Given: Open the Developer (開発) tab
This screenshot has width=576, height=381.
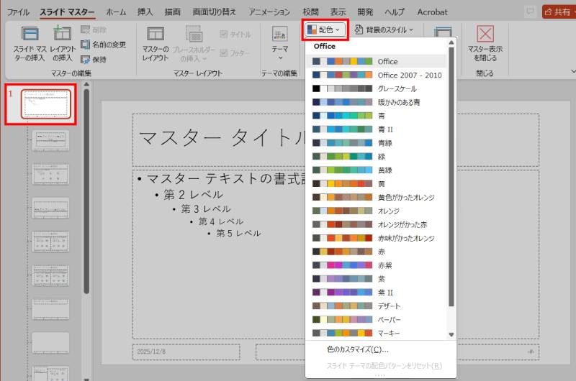Looking at the screenshot, I should click(365, 12).
